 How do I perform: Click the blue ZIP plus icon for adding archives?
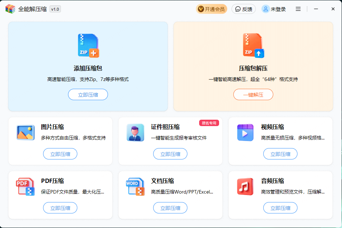(88, 45)
